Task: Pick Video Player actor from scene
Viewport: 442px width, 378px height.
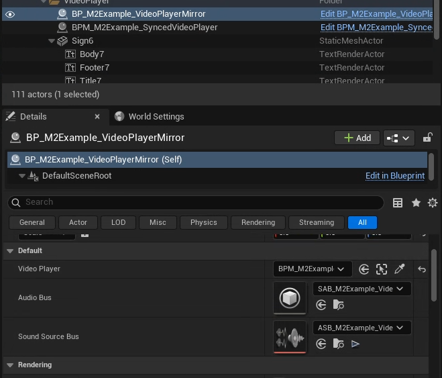Action: click(x=382, y=269)
